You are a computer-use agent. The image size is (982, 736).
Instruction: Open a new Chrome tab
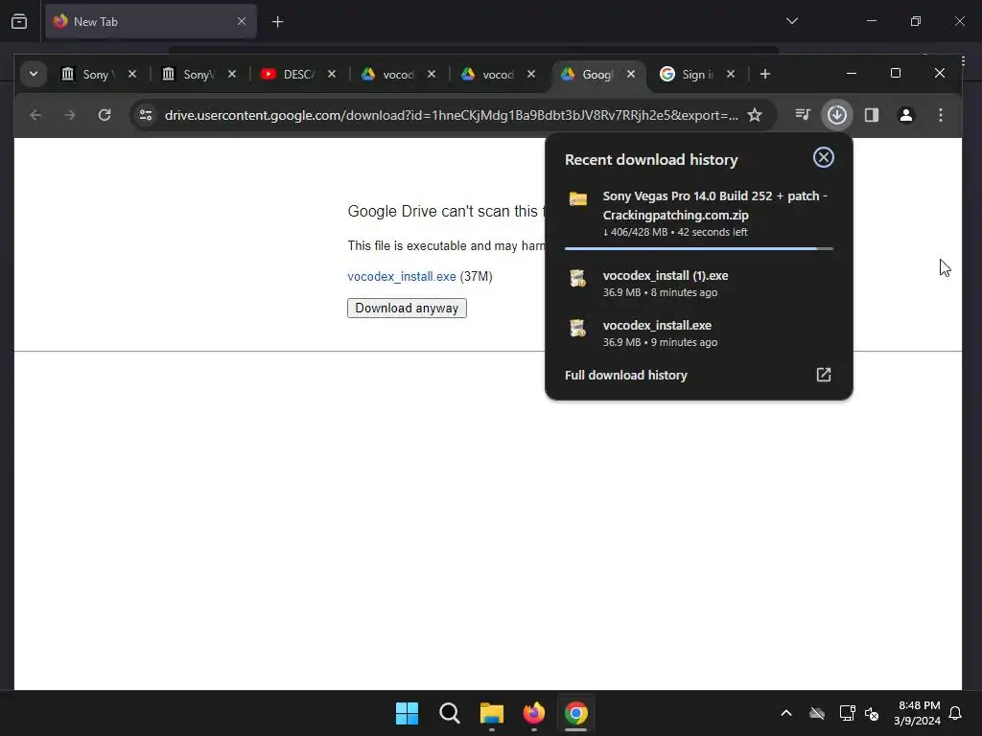[764, 74]
